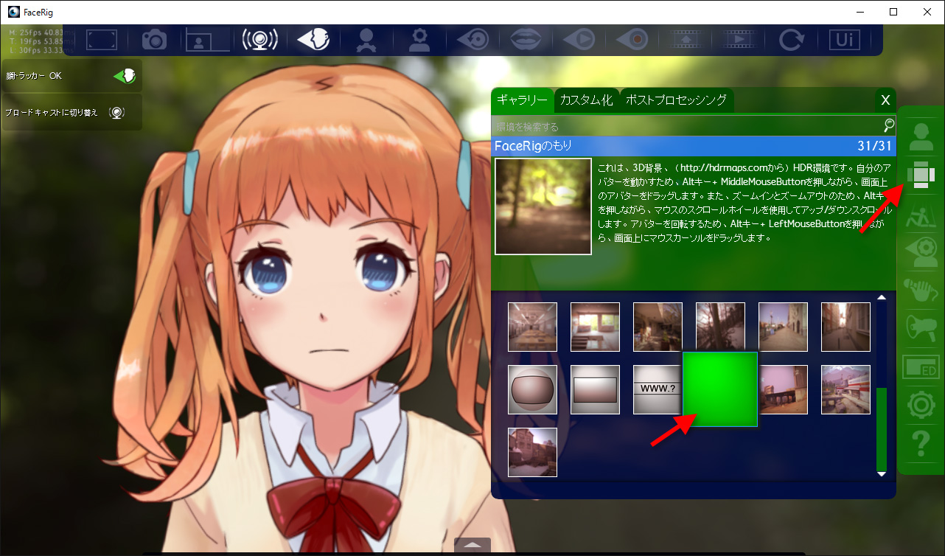Open the hand puppet sidebar icon
Screen dimensions: 945x556
[x=921, y=290]
